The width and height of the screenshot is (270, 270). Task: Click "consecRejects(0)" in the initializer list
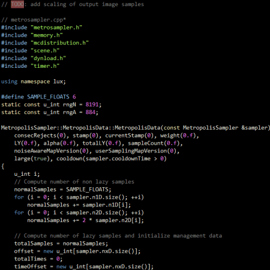[40, 136]
